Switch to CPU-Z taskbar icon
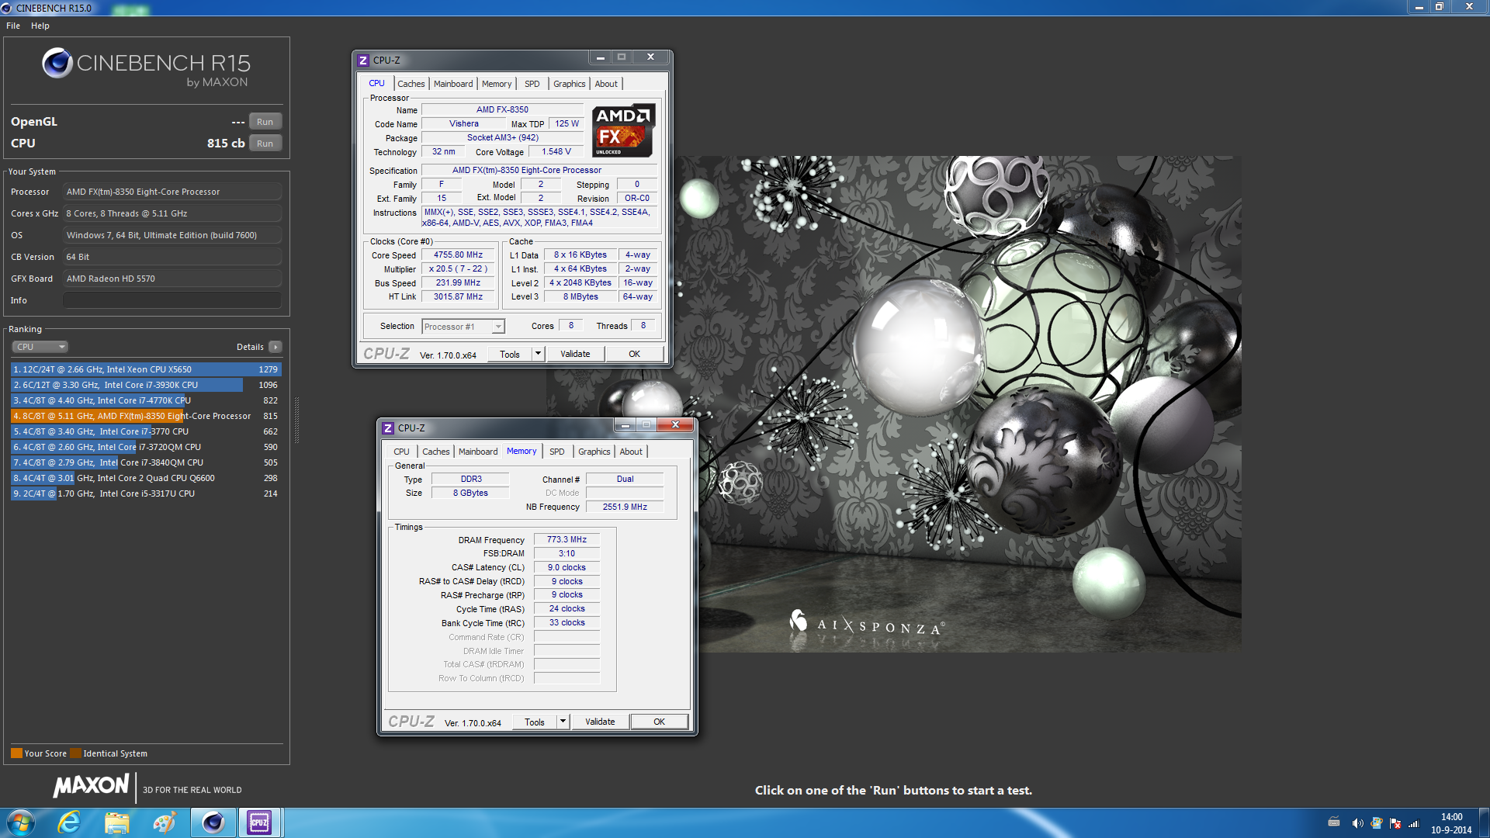The image size is (1490, 838). [x=259, y=822]
